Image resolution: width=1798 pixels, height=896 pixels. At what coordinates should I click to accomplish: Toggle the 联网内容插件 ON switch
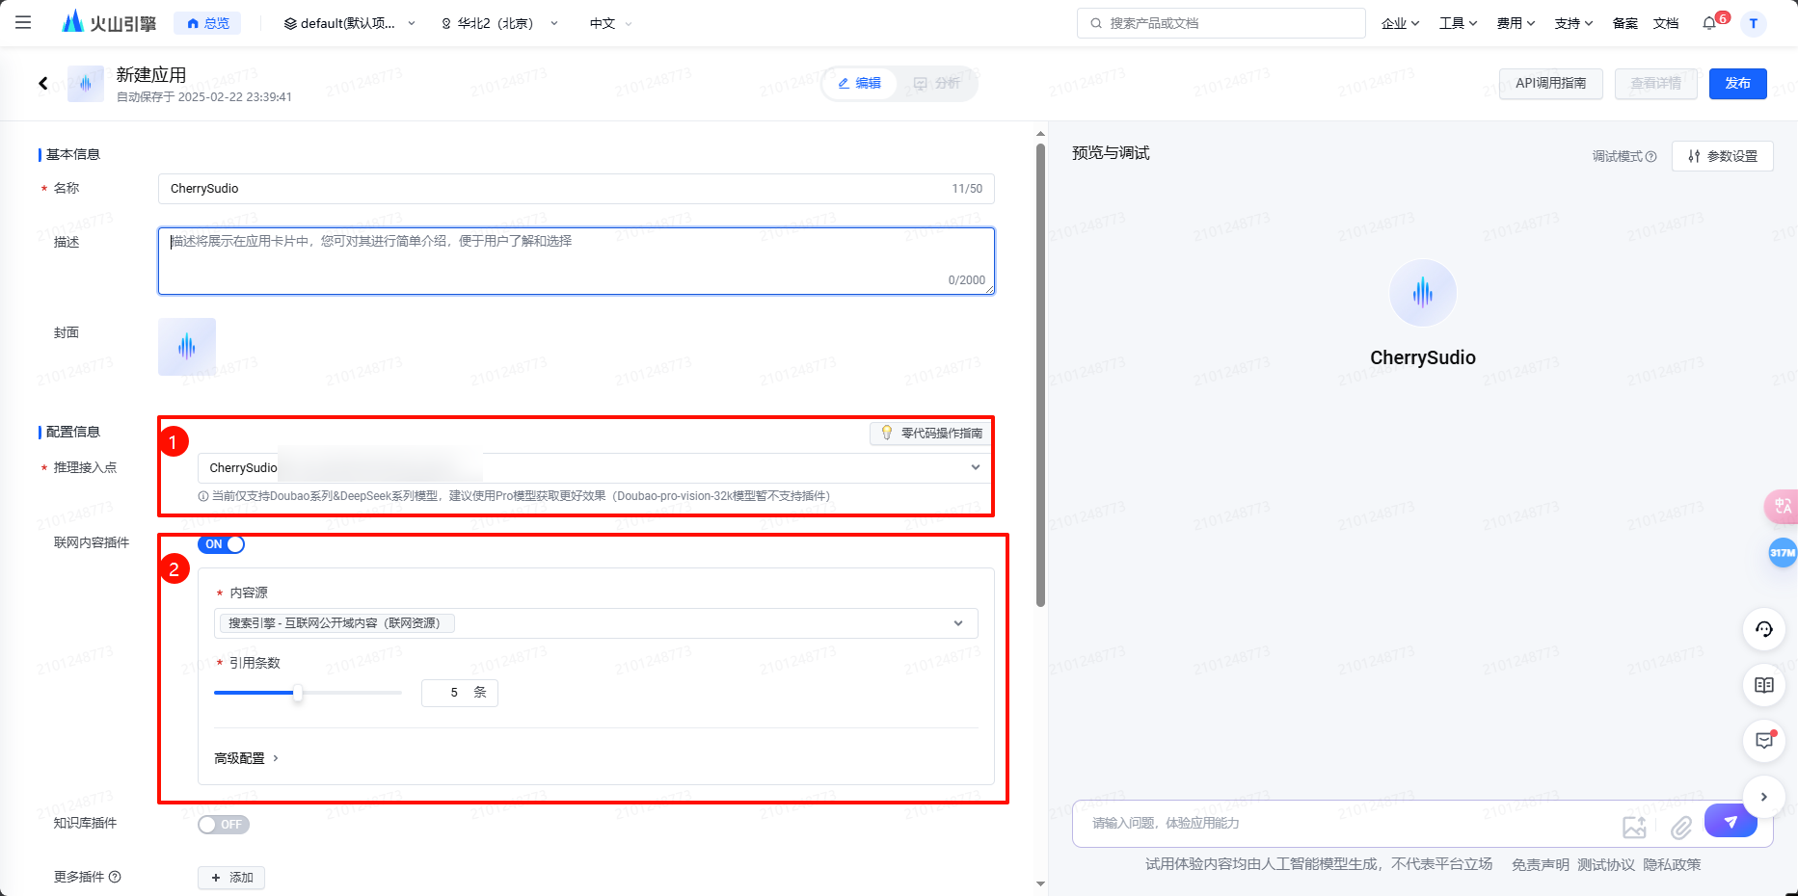pyautogui.click(x=221, y=544)
